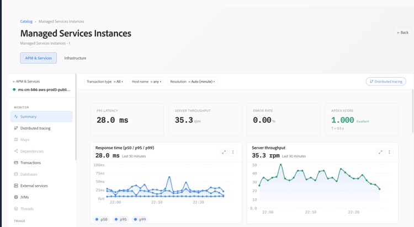The image size is (414, 227).
Task: Click the Apdex Score 1.000 card
Action: click(362, 120)
